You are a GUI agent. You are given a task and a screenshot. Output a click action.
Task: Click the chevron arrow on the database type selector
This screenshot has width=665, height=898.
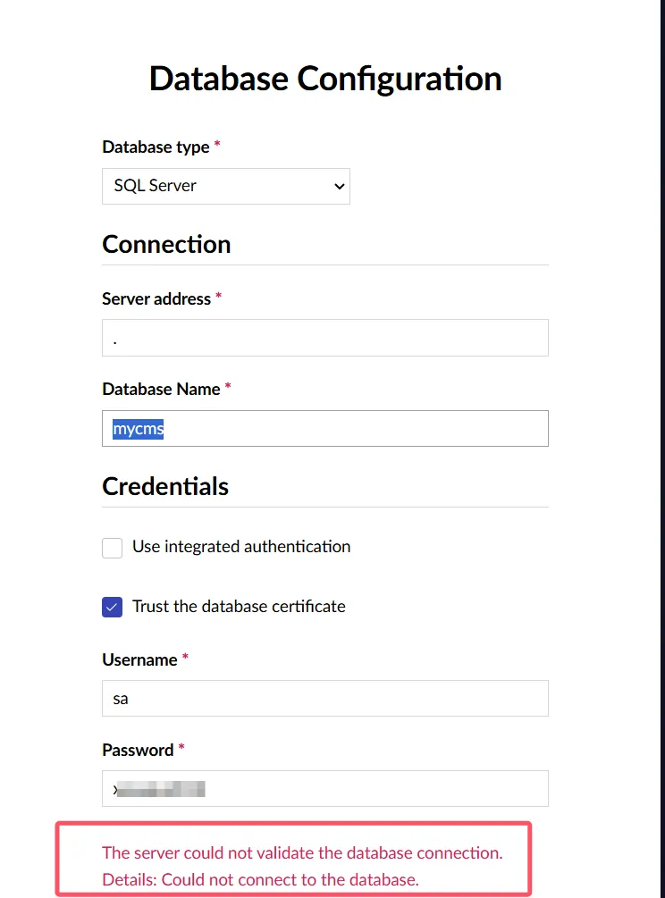(339, 187)
